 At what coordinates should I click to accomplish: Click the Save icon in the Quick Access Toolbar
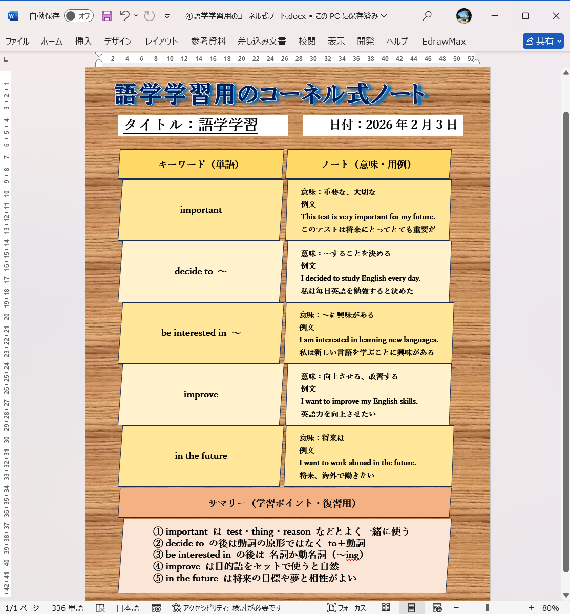[x=107, y=16]
